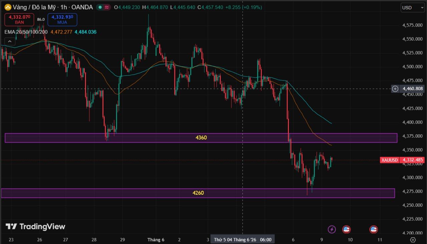
Task: Click the spread value 86.0
Action: (41, 20)
